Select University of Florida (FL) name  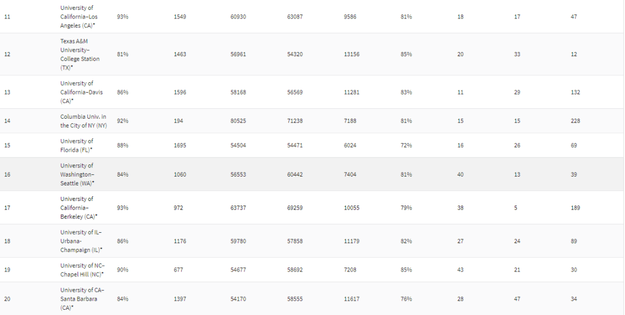coord(76,145)
